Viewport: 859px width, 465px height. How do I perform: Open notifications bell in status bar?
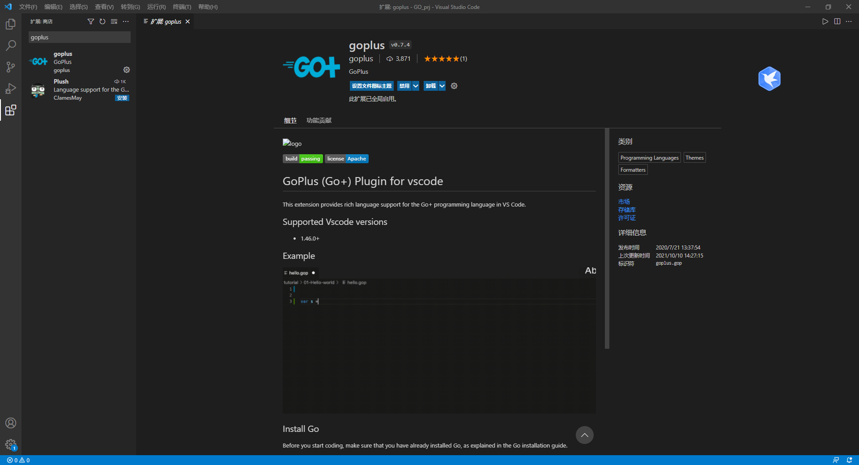click(849, 460)
